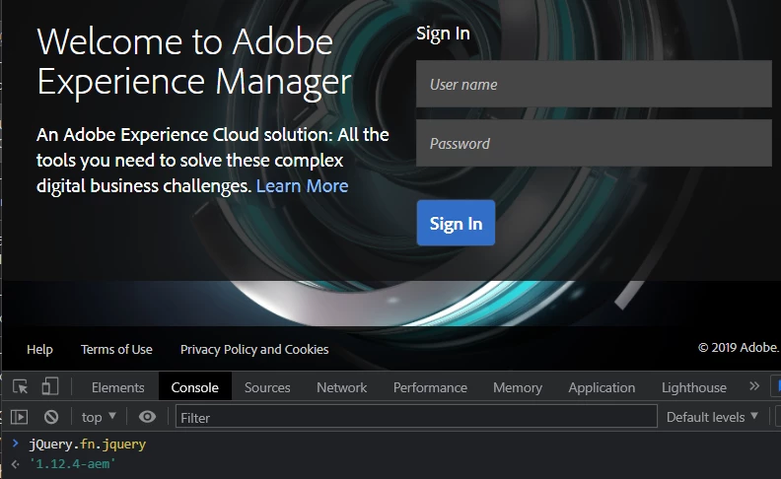The image size is (781, 479).
Task: Switch to the Performance tab
Action: (430, 387)
